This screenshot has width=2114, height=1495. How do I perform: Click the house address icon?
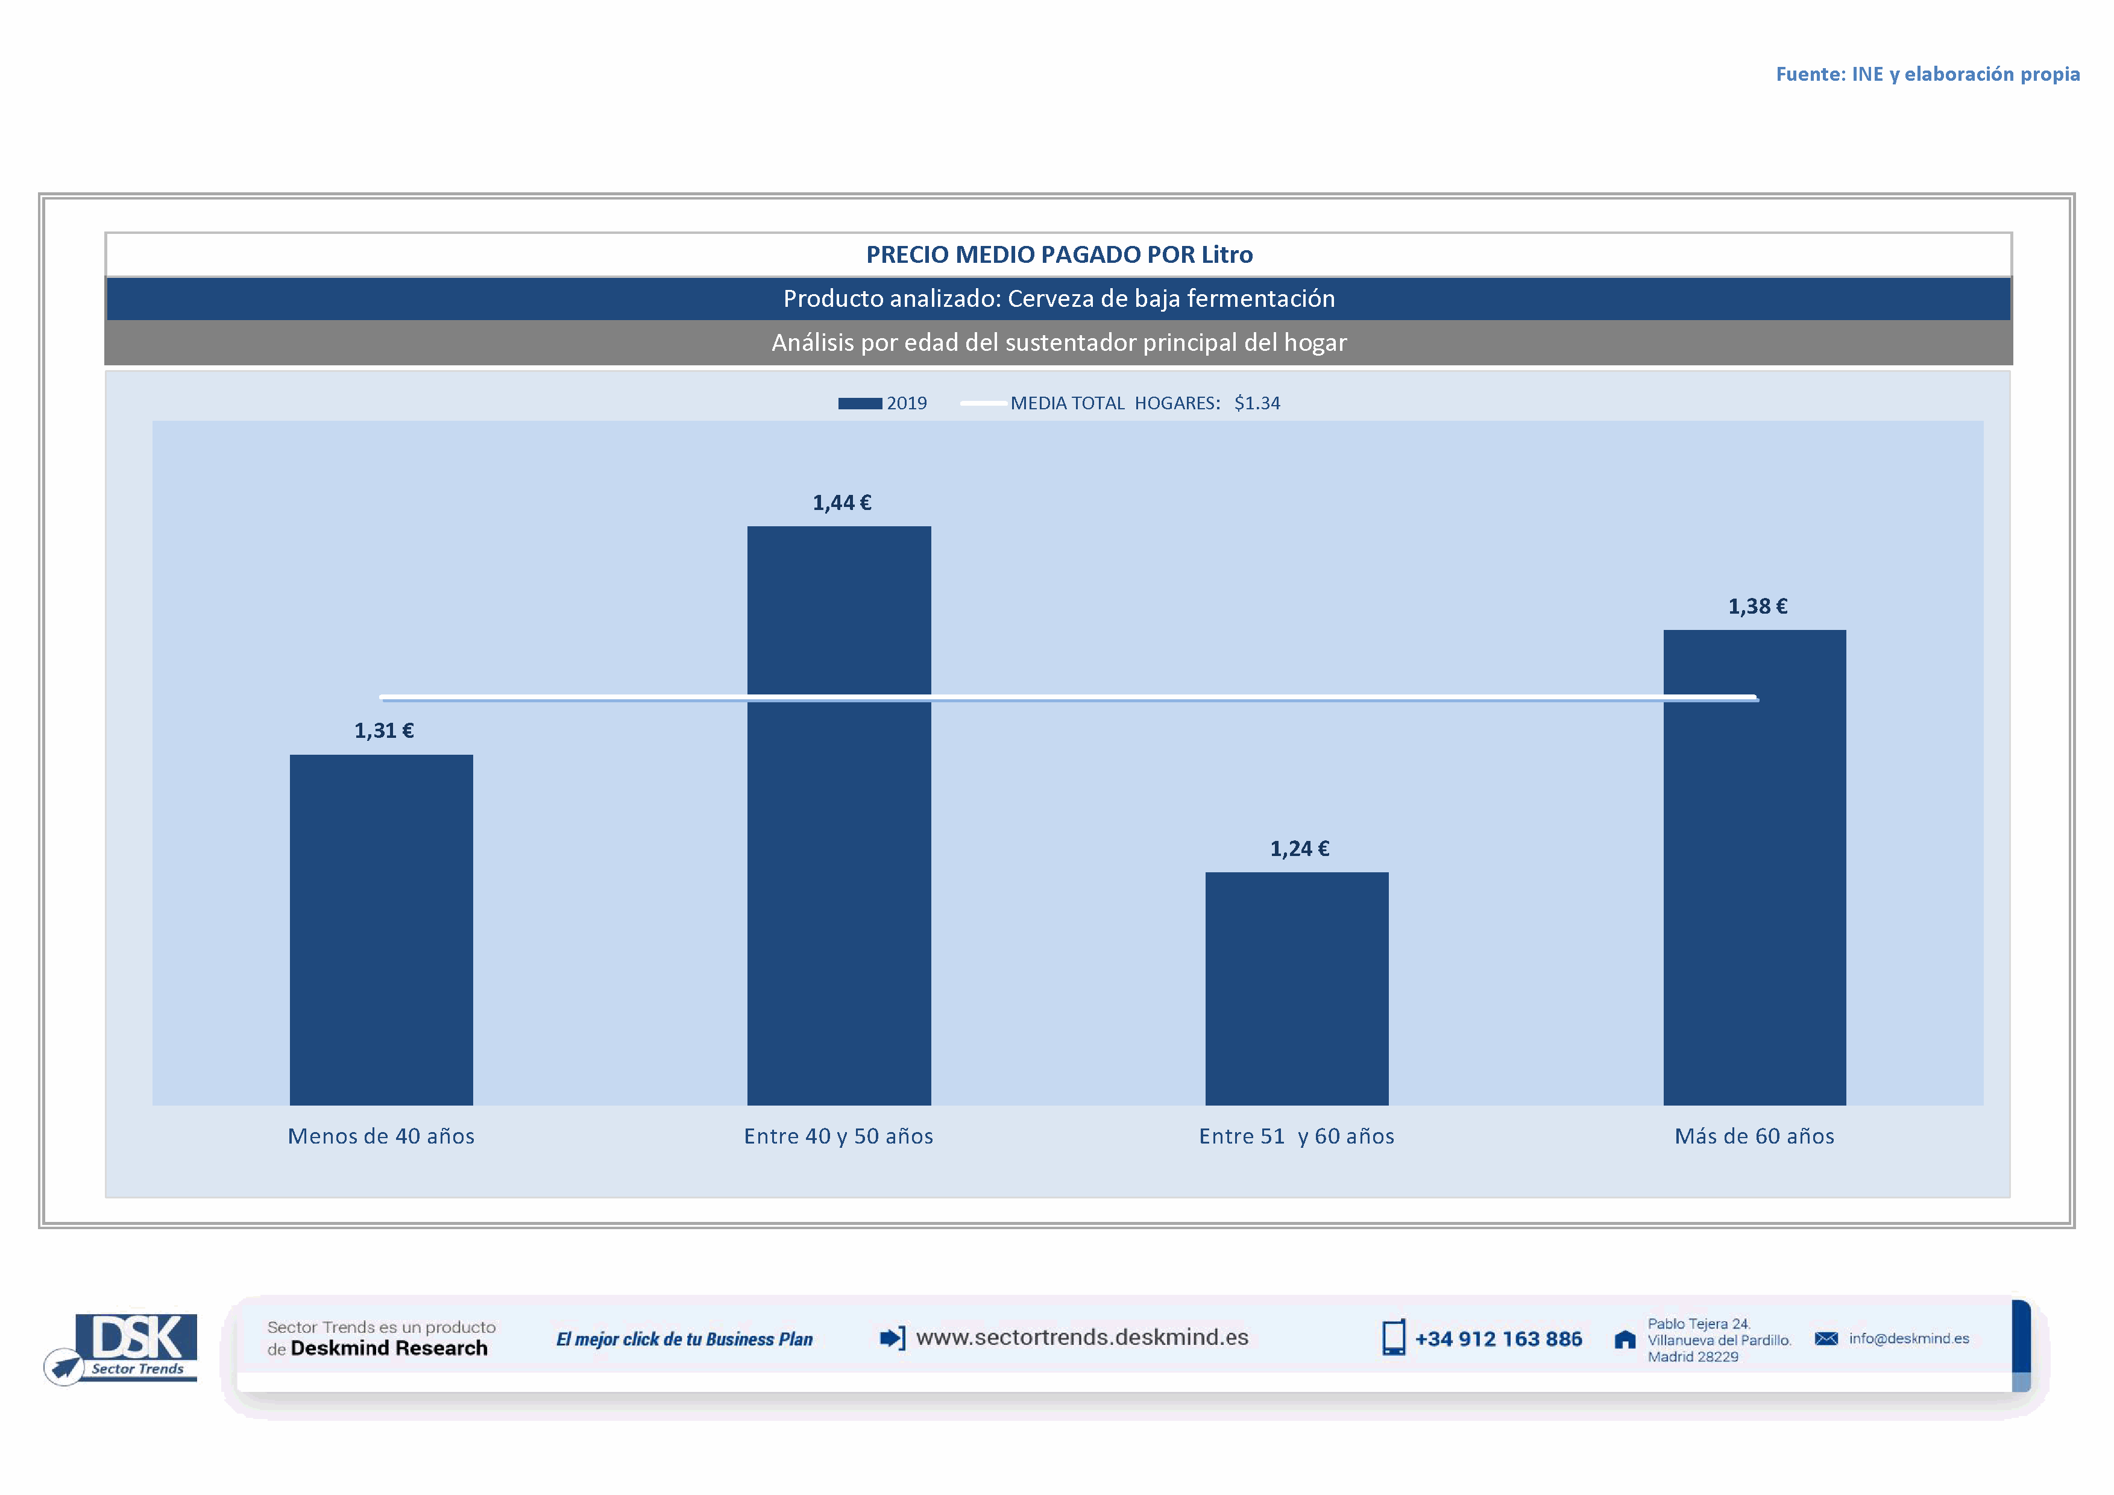(1625, 1339)
